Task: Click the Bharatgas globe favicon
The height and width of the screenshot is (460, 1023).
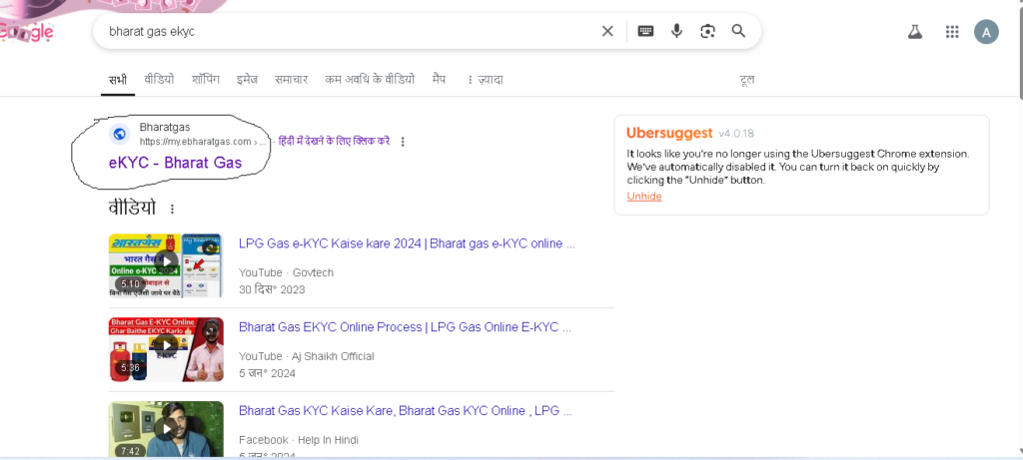Action: tap(120, 134)
